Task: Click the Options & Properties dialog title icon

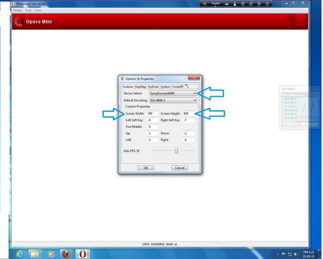Action: coord(122,78)
